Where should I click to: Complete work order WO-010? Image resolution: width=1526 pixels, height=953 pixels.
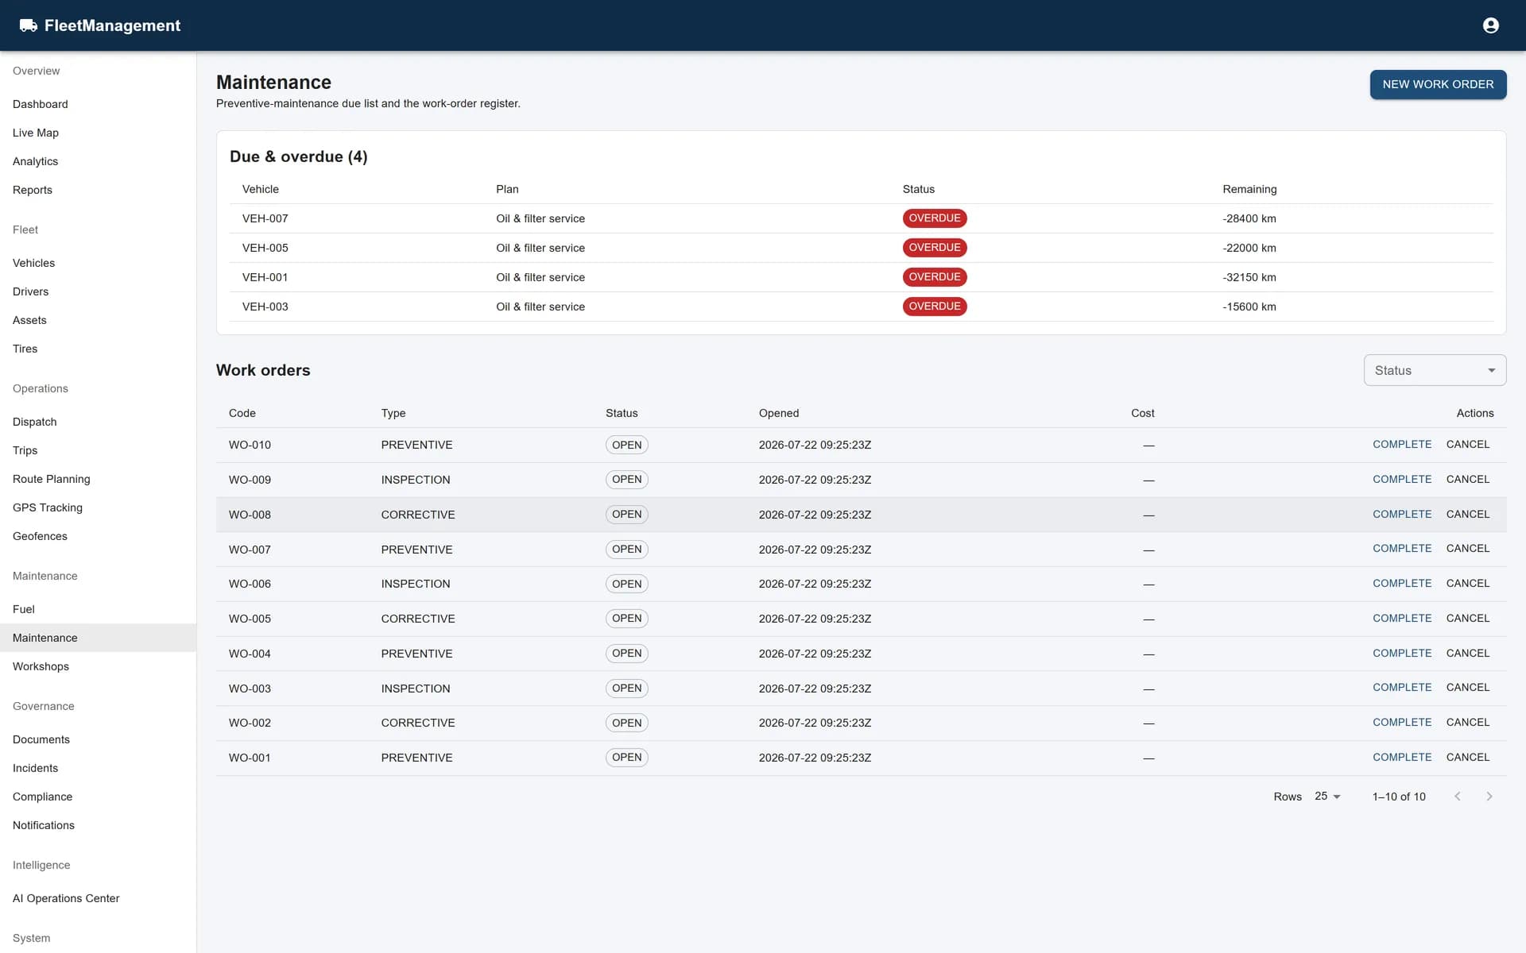point(1402,445)
